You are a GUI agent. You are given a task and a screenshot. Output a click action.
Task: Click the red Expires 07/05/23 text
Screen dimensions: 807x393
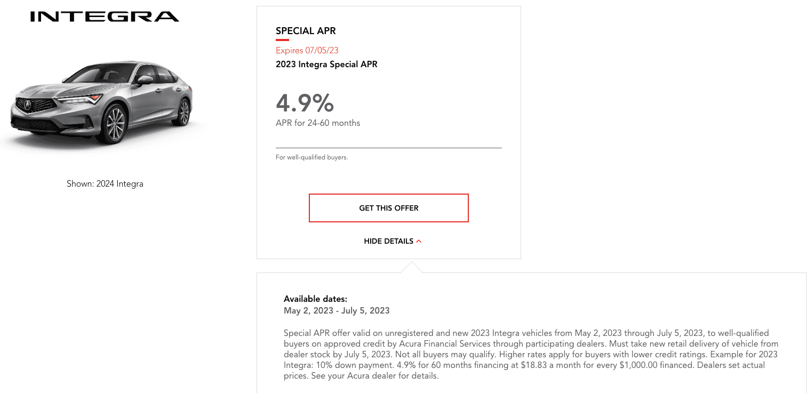click(x=307, y=51)
